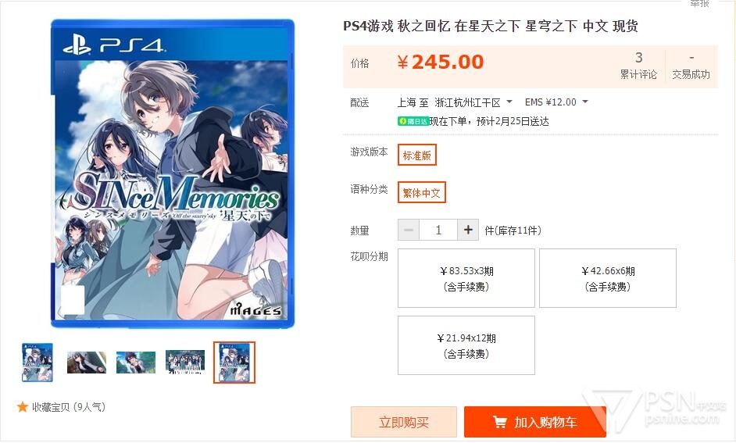Select the 标准版 game version option

point(417,155)
